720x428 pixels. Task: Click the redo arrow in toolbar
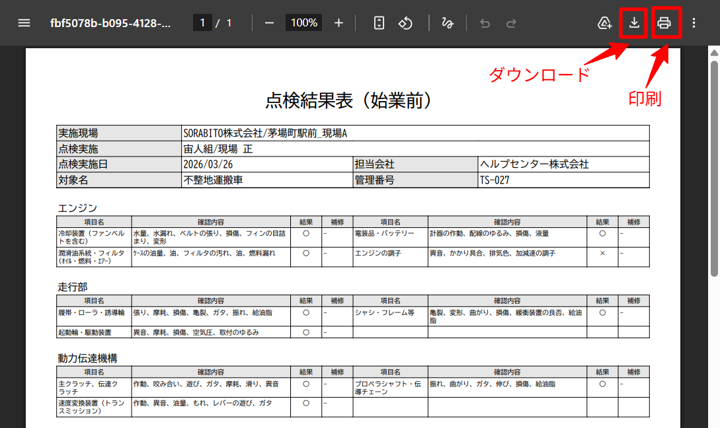tap(511, 23)
